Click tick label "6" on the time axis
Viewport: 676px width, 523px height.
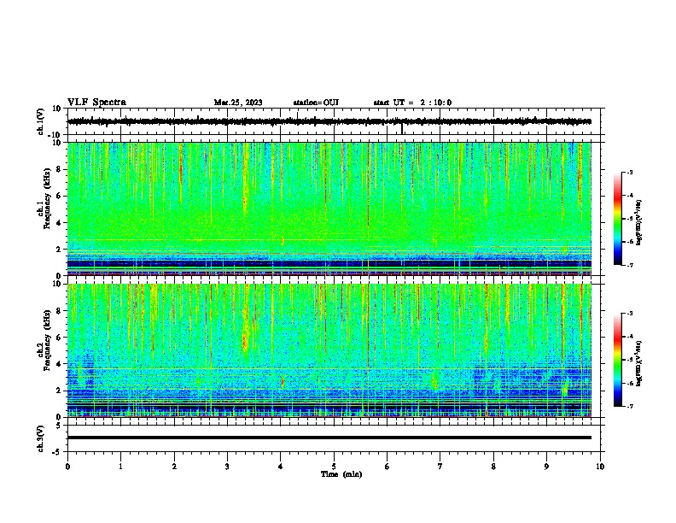(x=388, y=467)
